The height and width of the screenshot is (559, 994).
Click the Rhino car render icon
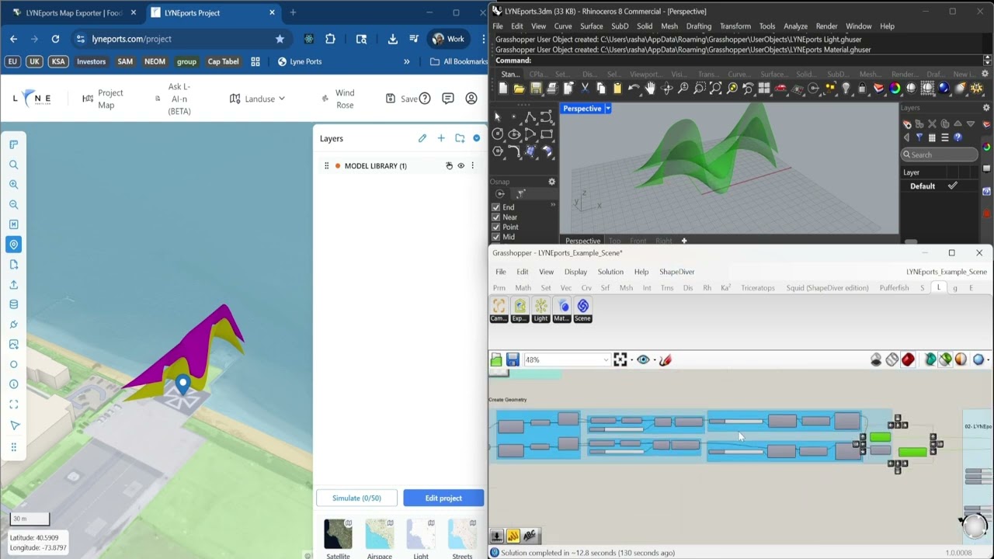coord(780,89)
